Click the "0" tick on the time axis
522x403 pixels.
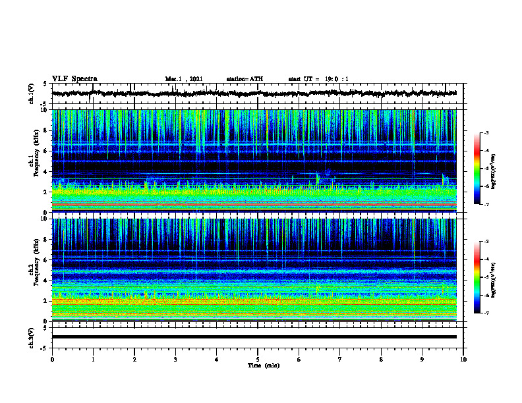pos(52,360)
